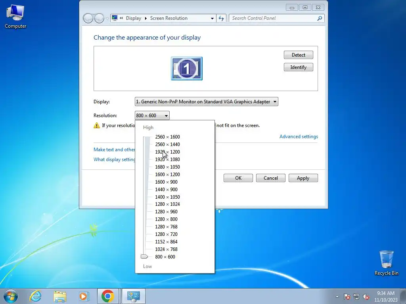Select Display in the address breadcrumb
This screenshot has height=304, width=406.
[134, 18]
